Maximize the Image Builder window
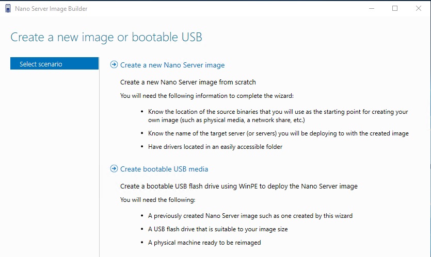The image size is (431, 257). click(395, 9)
